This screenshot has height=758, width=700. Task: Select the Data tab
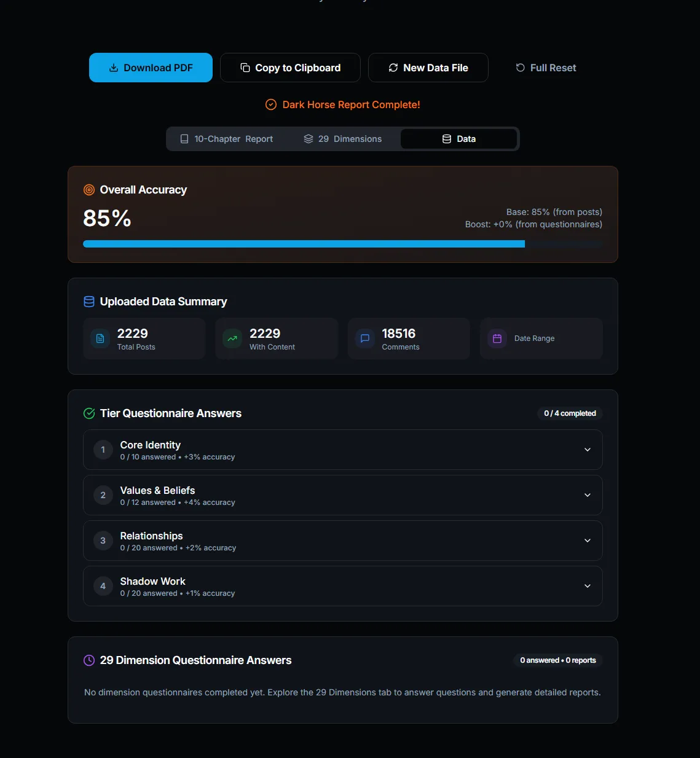pyautogui.click(x=458, y=139)
